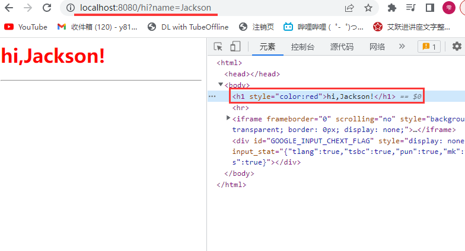
Task: Open the Extensions puzzle icon
Action: (x=392, y=8)
